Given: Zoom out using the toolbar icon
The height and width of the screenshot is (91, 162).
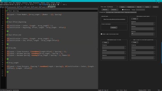Looking at the screenshot, I should point(33,5).
